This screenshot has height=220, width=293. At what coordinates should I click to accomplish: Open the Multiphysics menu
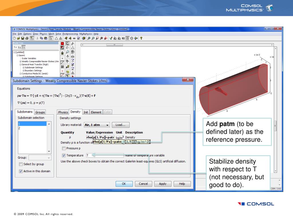[86, 34]
